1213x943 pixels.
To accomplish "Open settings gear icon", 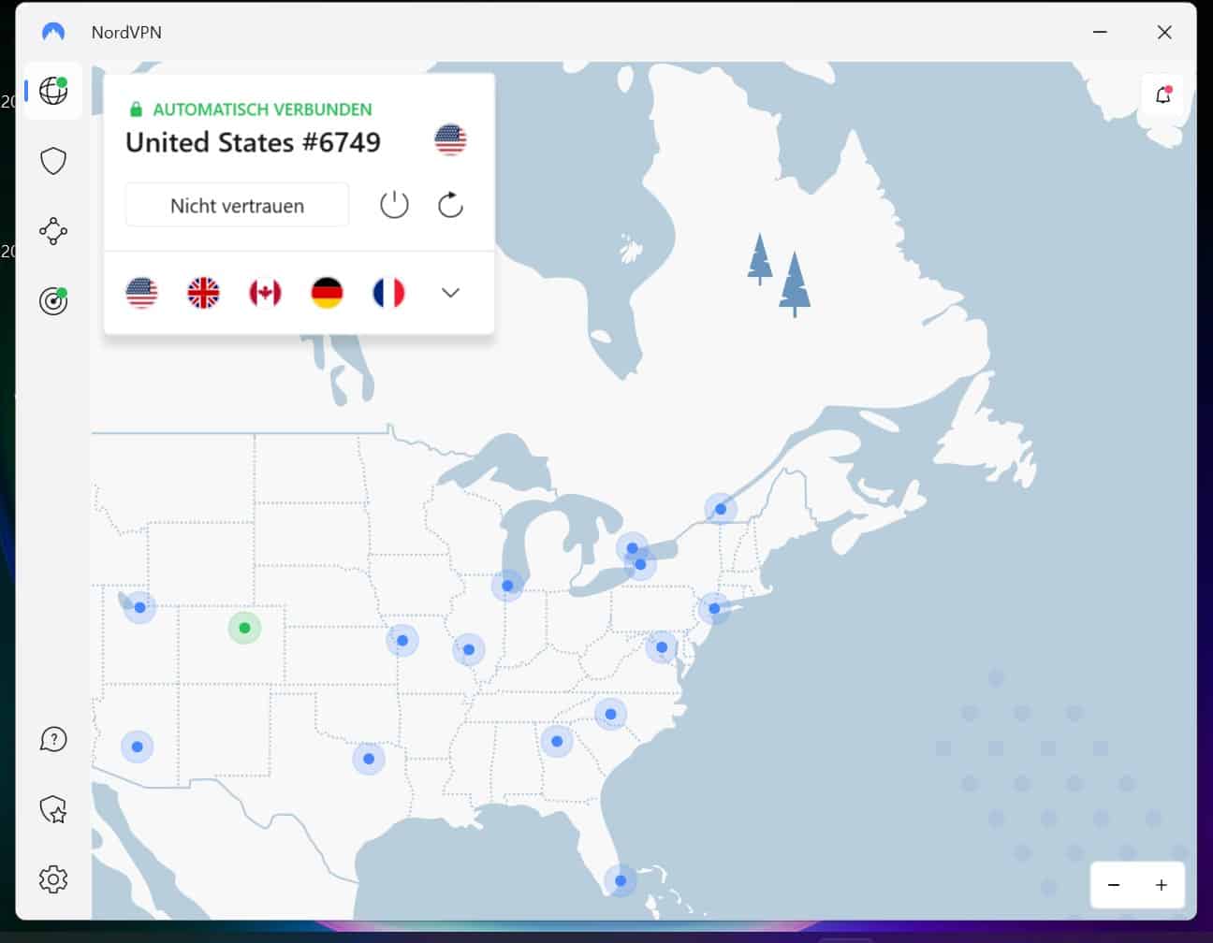I will (53, 879).
